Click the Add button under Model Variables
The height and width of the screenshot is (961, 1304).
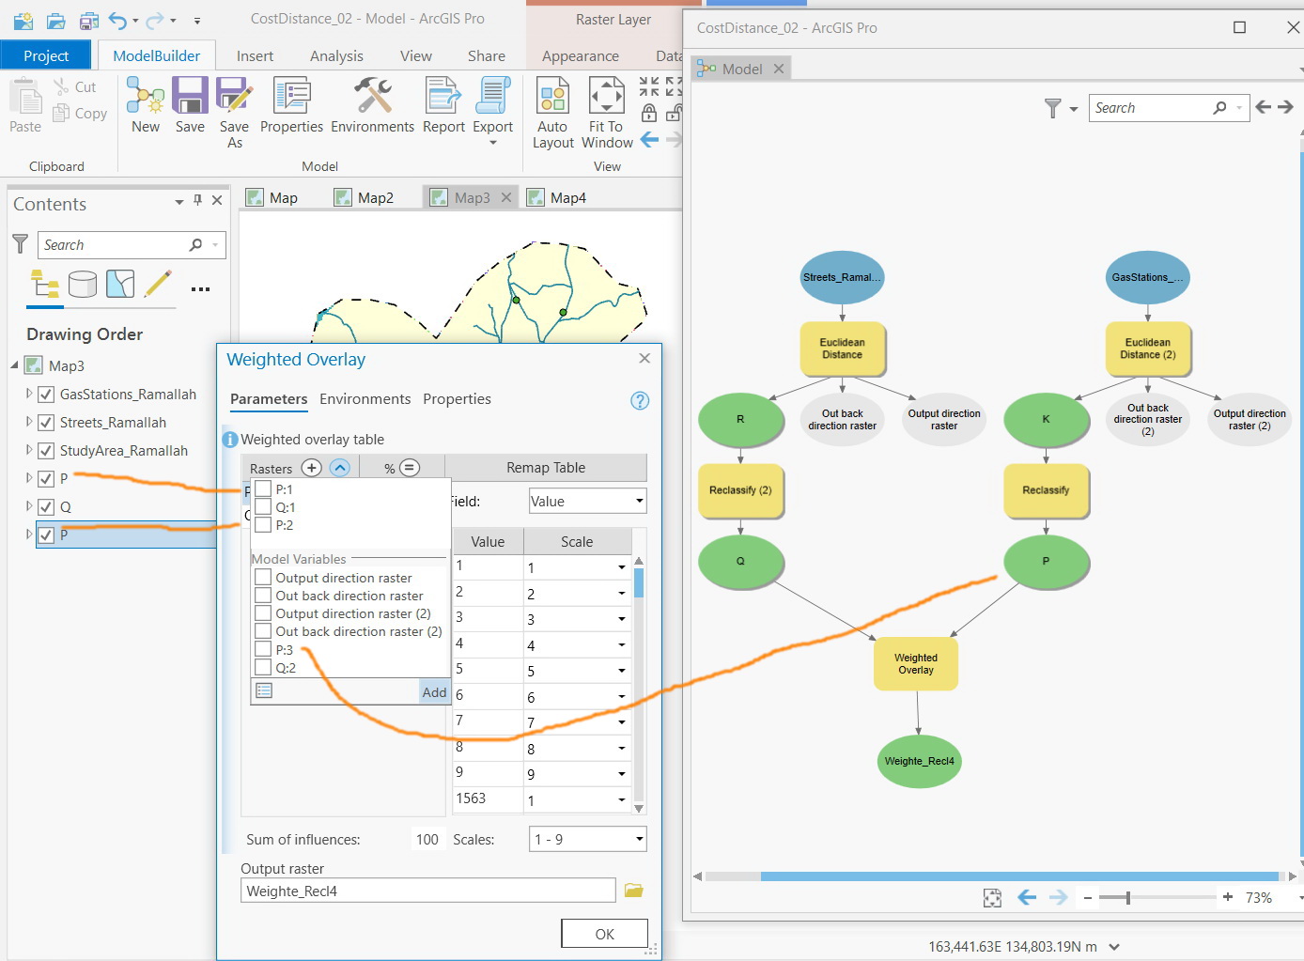[434, 692]
